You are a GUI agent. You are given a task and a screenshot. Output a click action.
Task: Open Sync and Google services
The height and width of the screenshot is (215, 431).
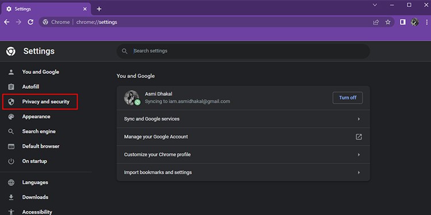coord(243,119)
